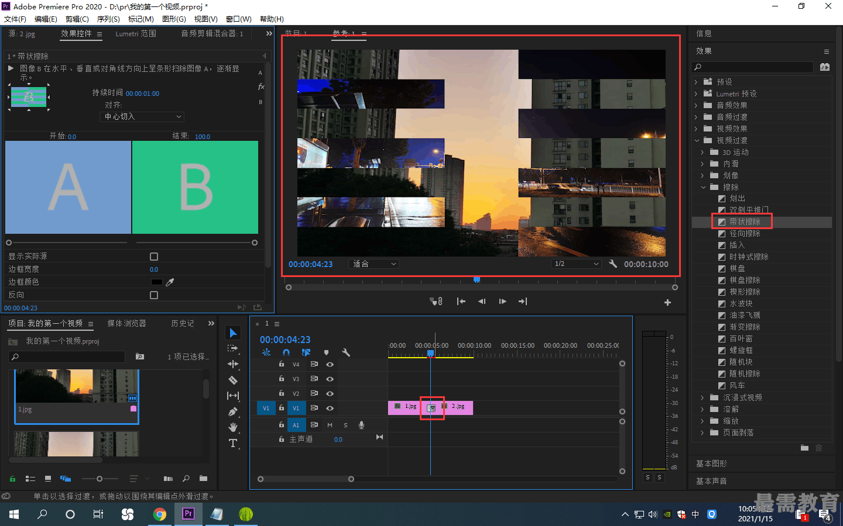Collapse the 视频过渡 folder

pyautogui.click(x=697, y=141)
